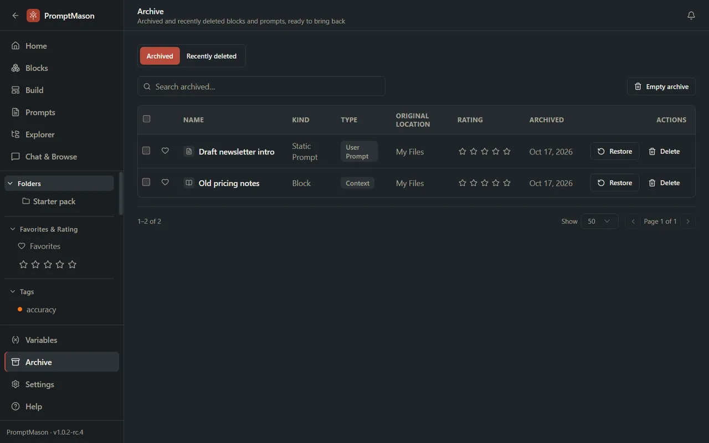Click the sidebar scrollbar
Screen dimensions: 709x443
(121, 193)
